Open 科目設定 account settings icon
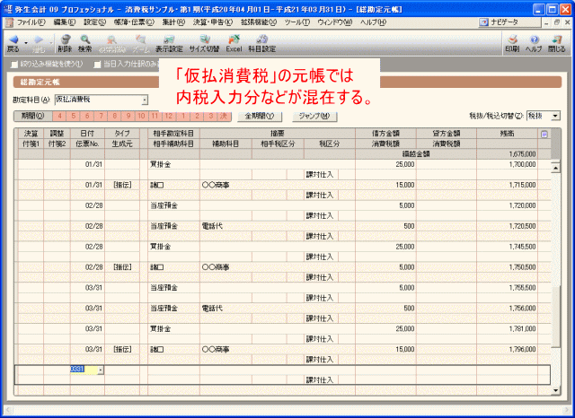Viewport: 575px width, 418px height. [261, 39]
